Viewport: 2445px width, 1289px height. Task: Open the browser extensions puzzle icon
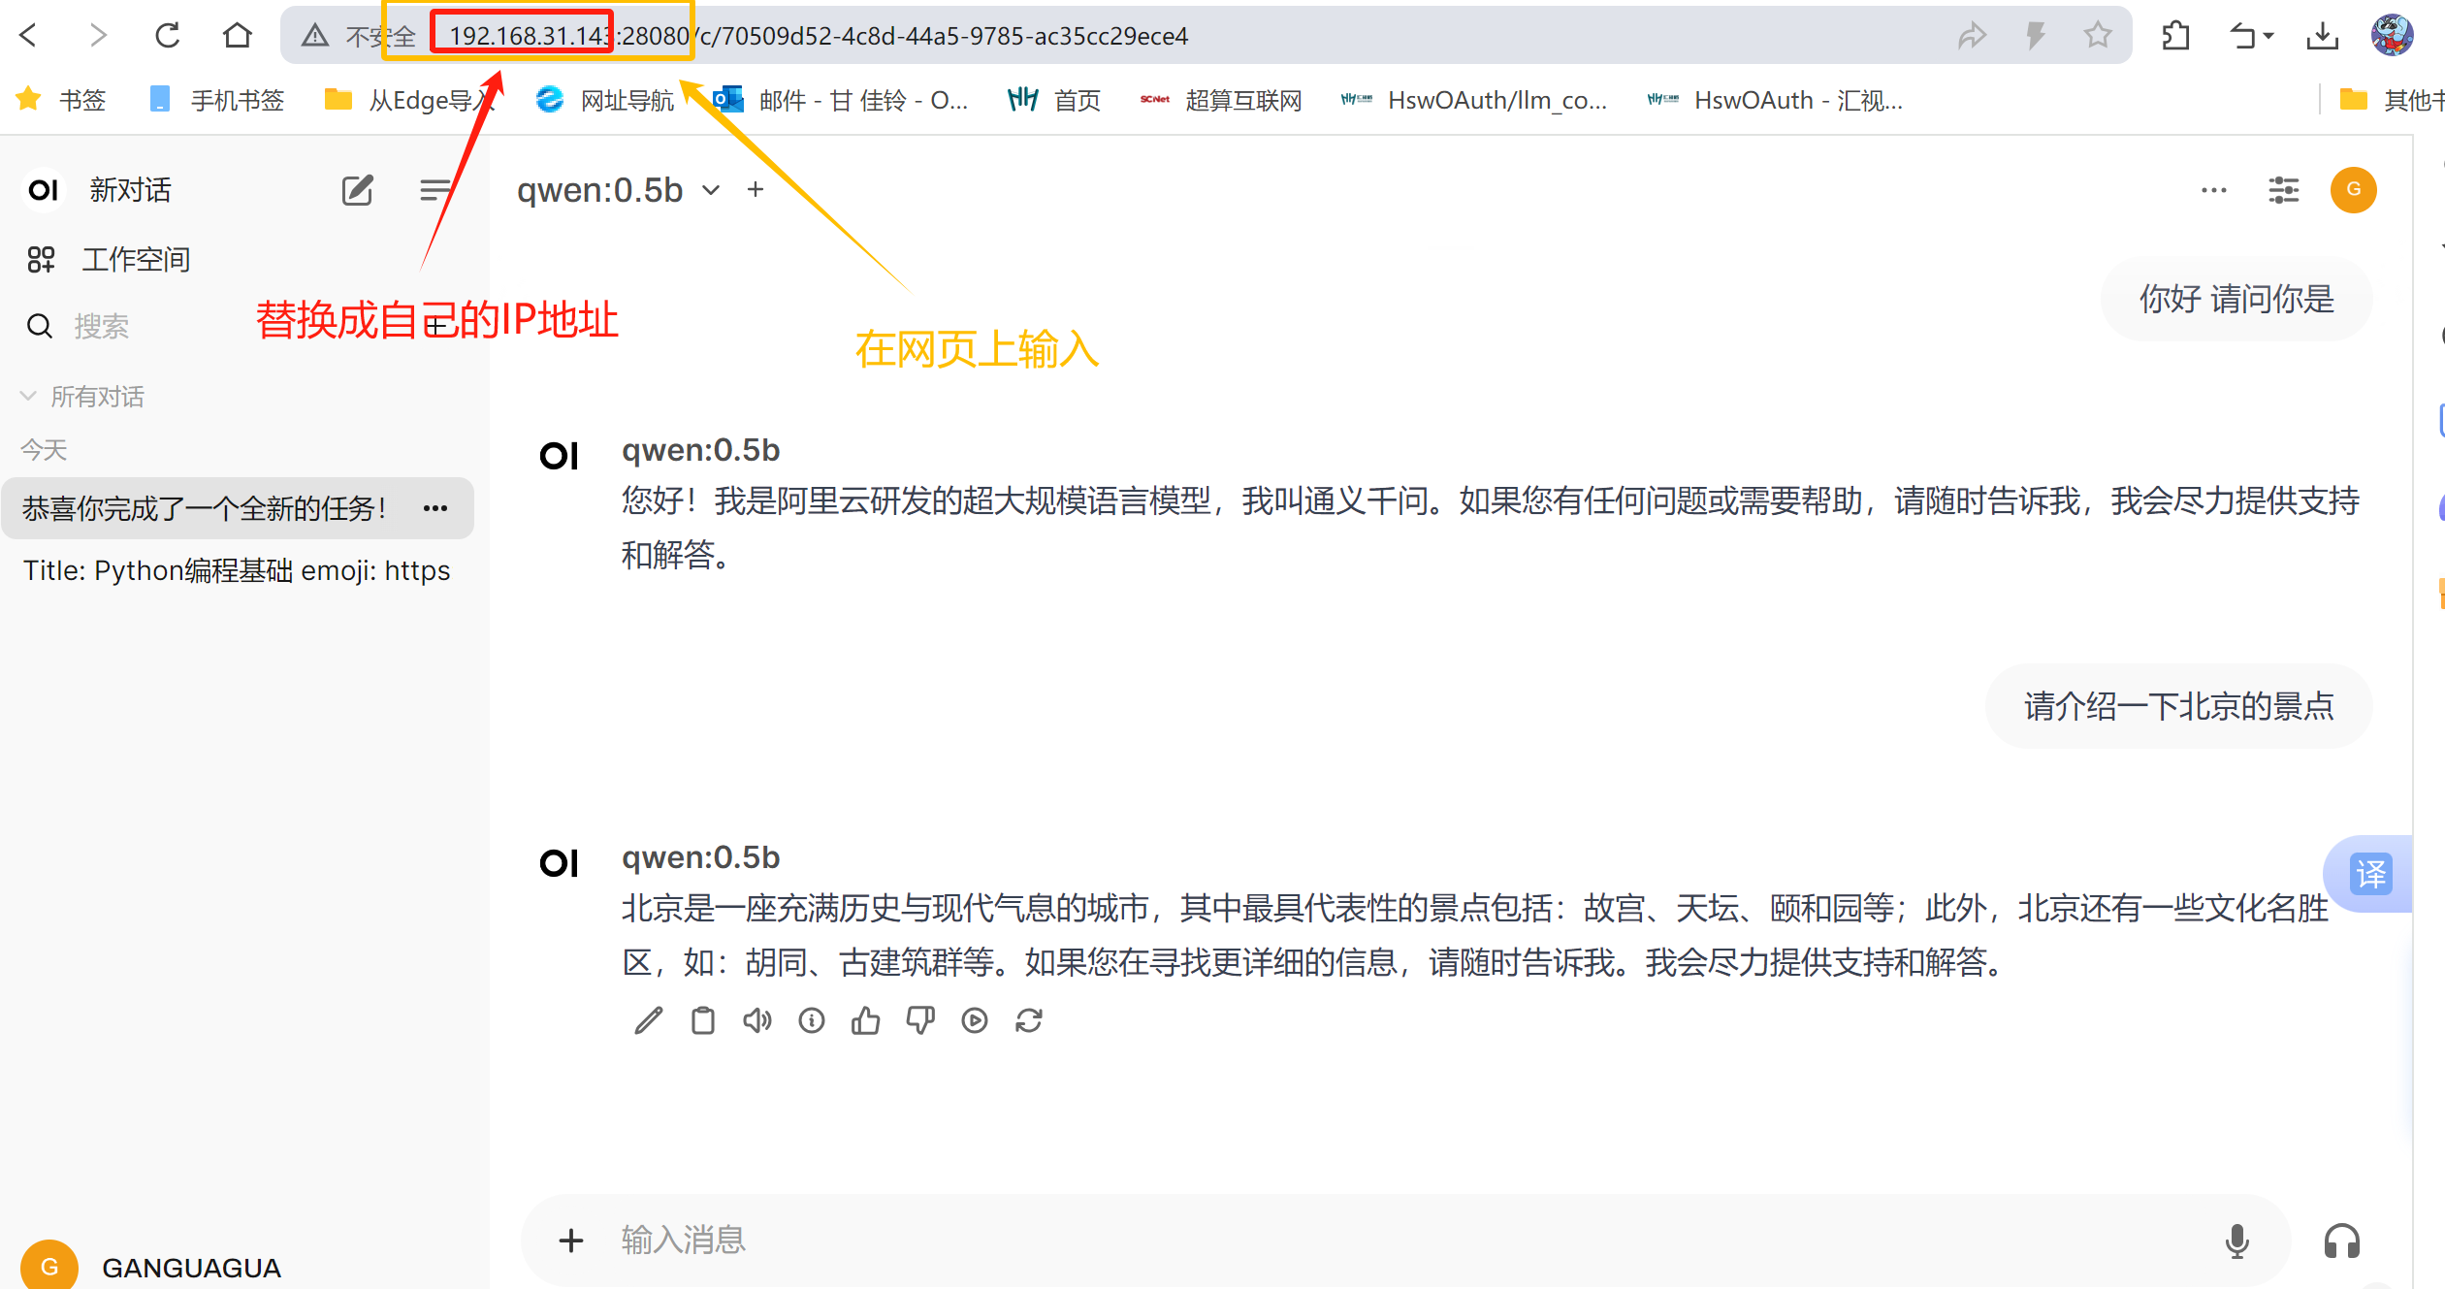(2175, 36)
